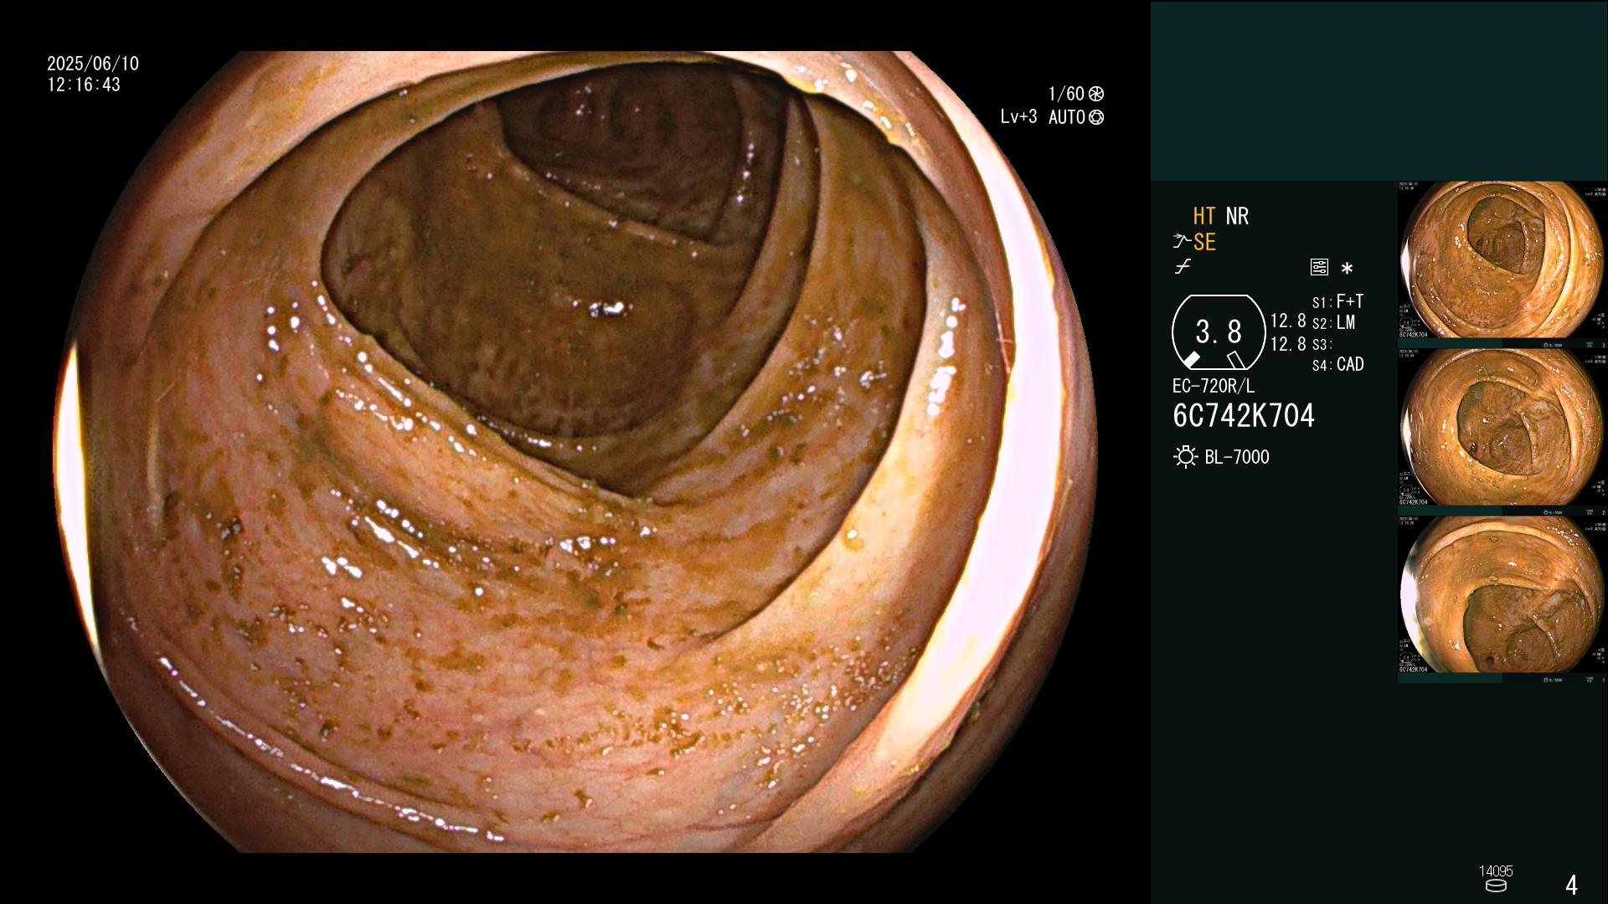Select the S4: CAD switch assignment
The width and height of the screenshot is (1608, 904).
pos(1337,365)
